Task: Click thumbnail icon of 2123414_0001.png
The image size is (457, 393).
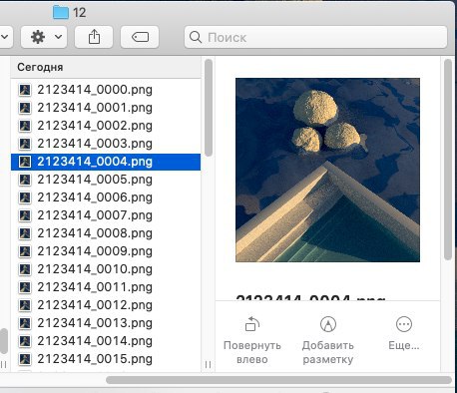Action: pyautogui.click(x=25, y=108)
